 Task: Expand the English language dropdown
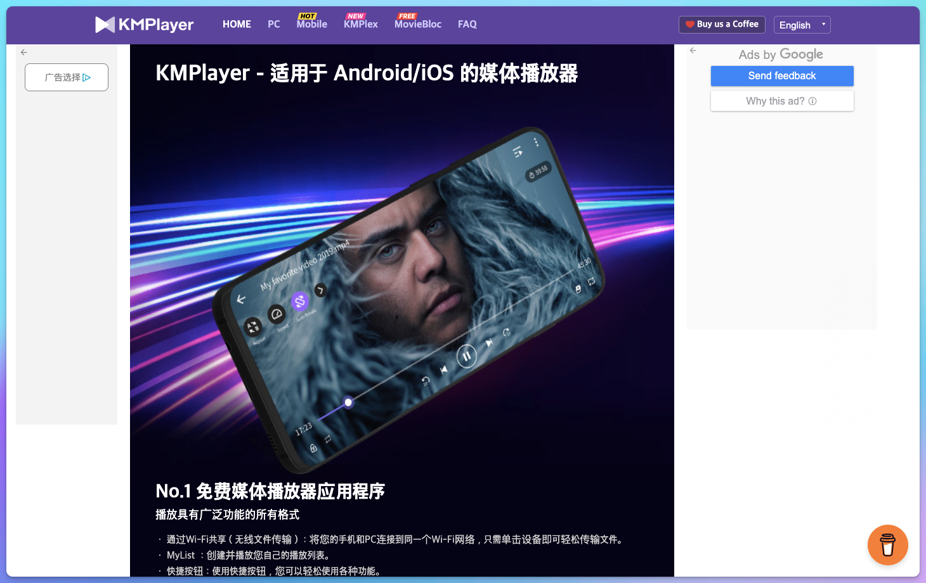[x=802, y=25]
